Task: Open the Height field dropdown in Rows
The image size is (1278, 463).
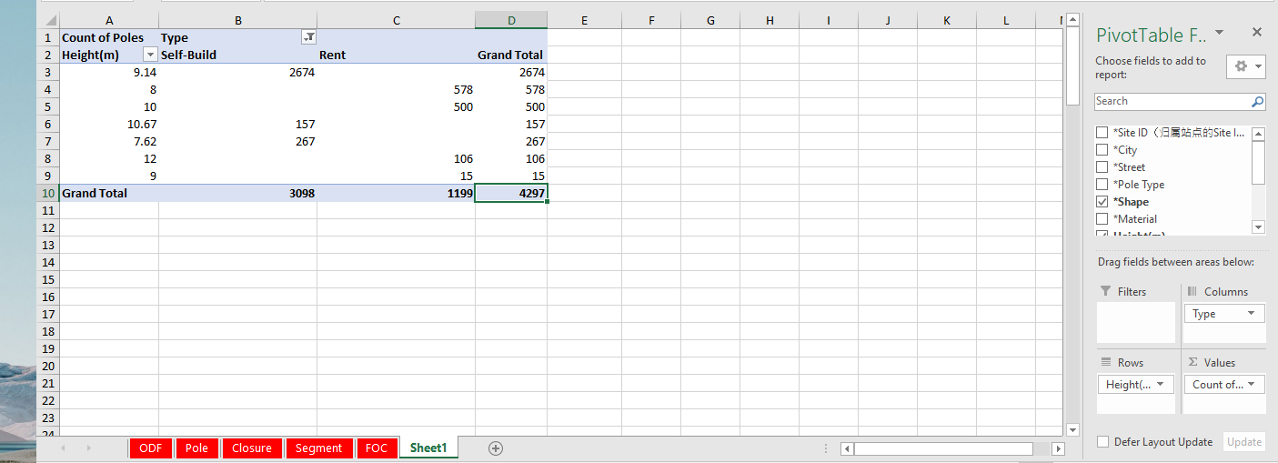Action: click(1160, 385)
